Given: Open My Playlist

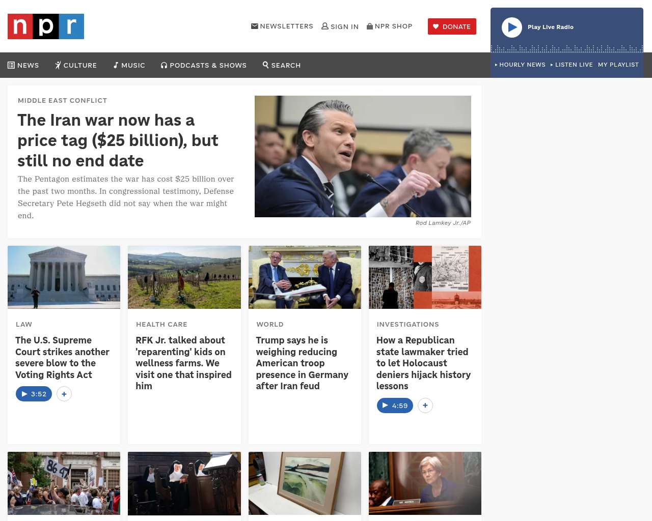Looking at the screenshot, I should (x=618, y=65).
